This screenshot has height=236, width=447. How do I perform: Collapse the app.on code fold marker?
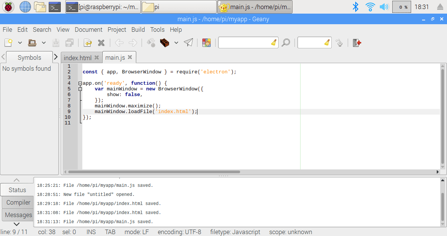(x=79, y=83)
